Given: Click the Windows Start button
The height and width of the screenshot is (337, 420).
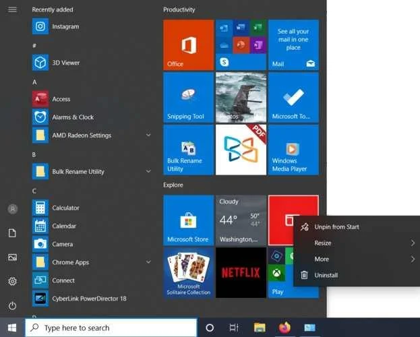Looking at the screenshot, I should (x=12, y=328).
